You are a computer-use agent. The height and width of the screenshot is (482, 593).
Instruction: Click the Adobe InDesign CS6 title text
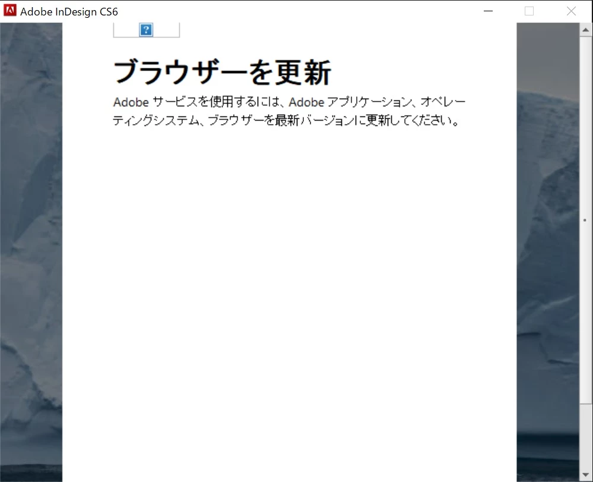[69, 12]
